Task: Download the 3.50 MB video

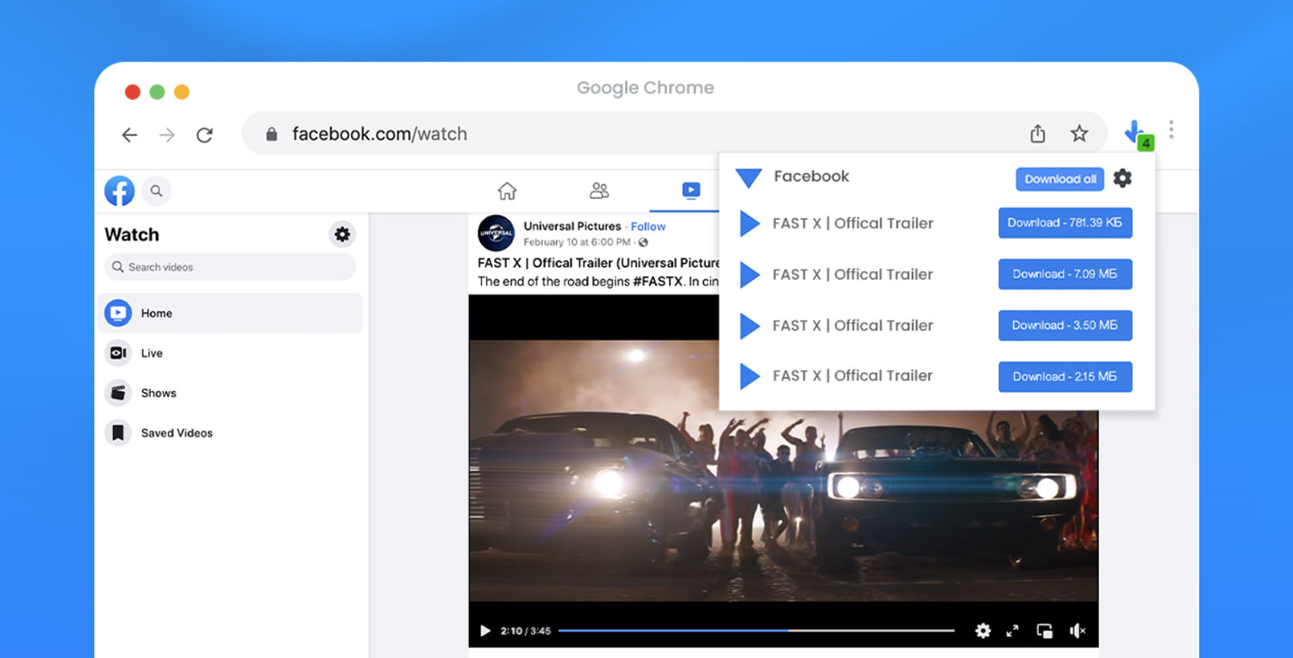Action: point(1065,326)
